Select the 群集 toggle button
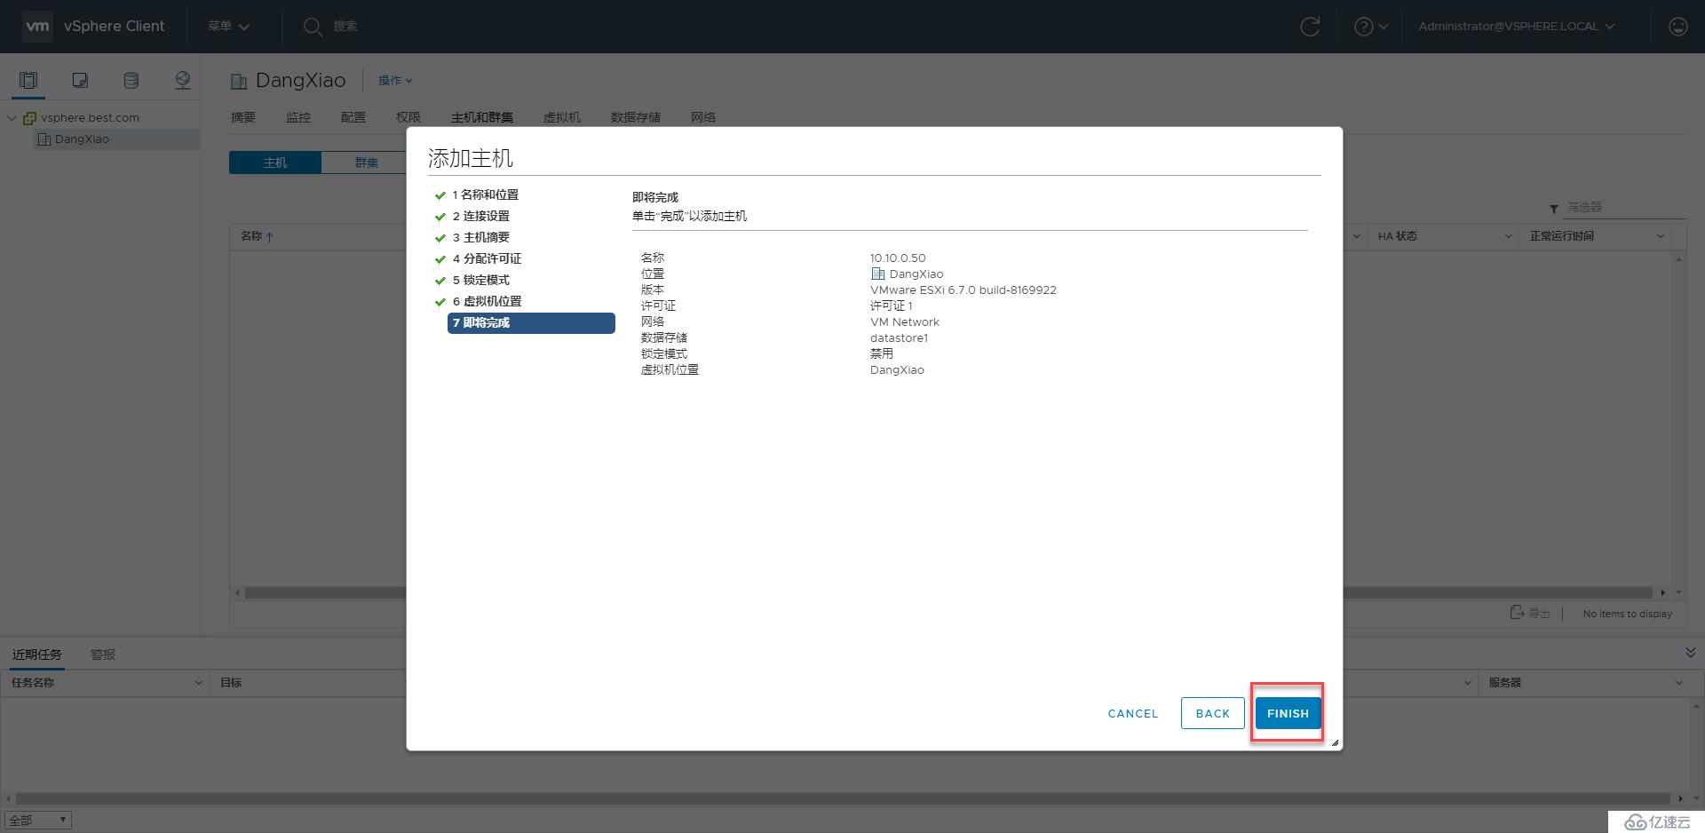This screenshot has width=1705, height=833. click(366, 163)
